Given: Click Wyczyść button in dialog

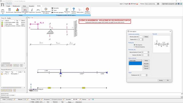Looking at the screenshot, I should click(x=146, y=66).
